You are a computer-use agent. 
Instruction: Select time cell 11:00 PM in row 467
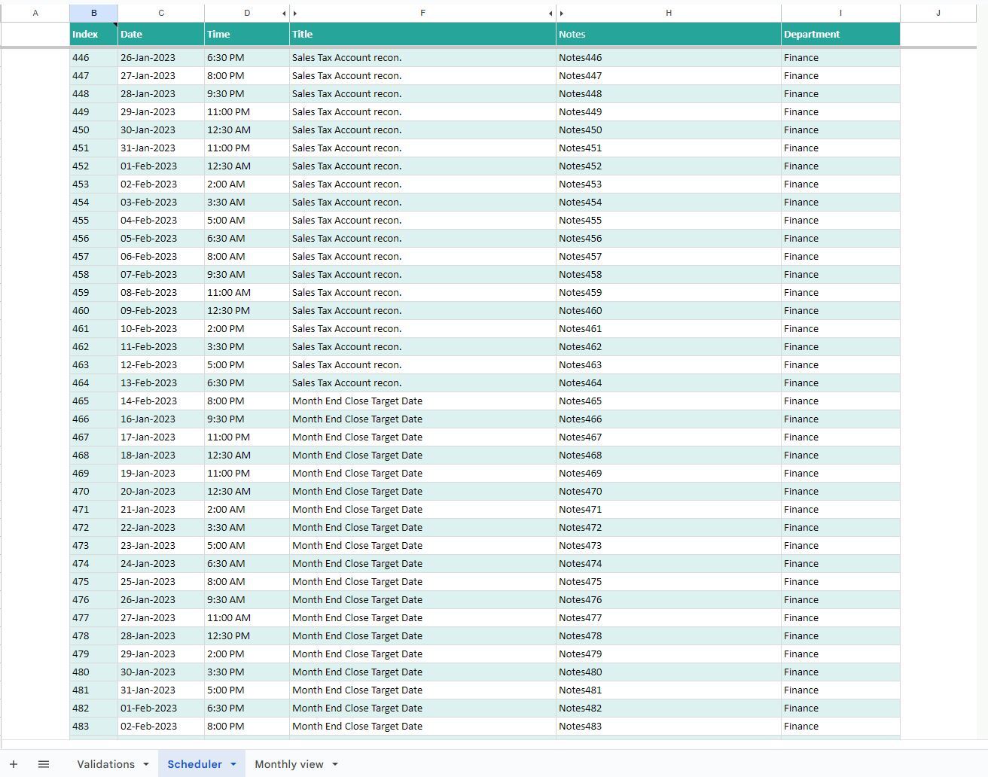[247, 437]
